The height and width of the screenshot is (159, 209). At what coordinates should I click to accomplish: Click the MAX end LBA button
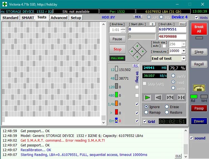click(183, 24)
